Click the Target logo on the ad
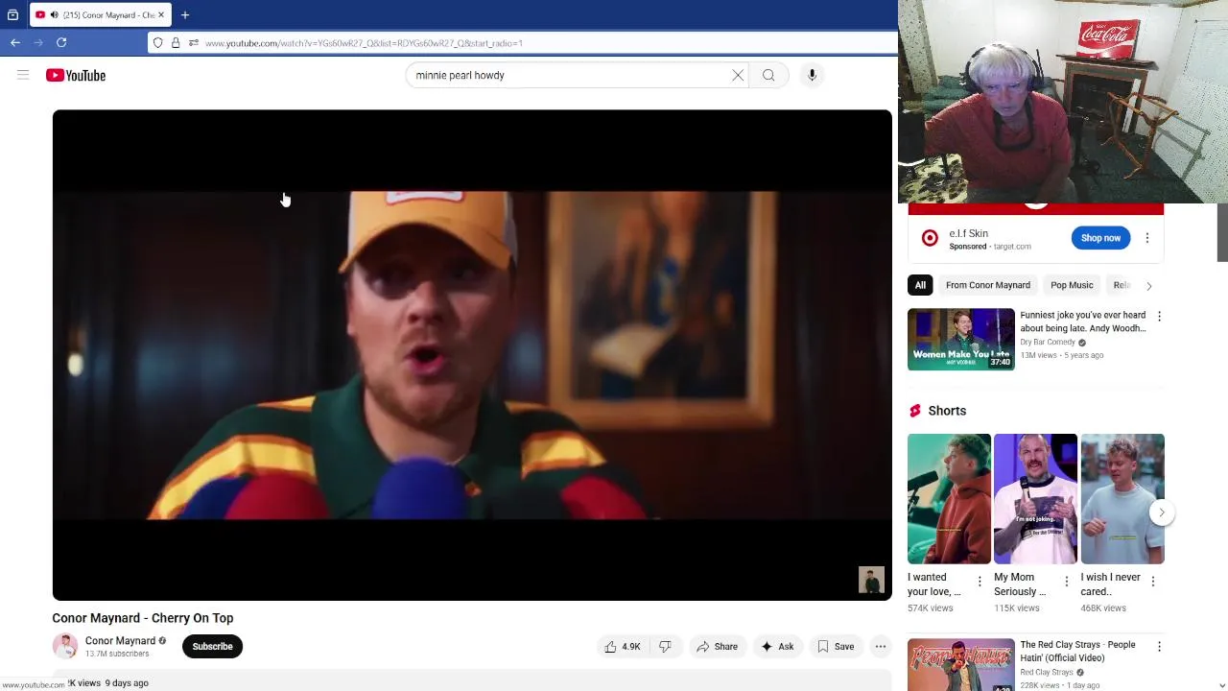The width and height of the screenshot is (1228, 691). point(930,238)
